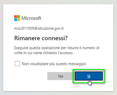The image size is (117, 95).
Task: Tick the 'Non visualizzare più questo messaggio' checkbox
Action: [x=17, y=64]
